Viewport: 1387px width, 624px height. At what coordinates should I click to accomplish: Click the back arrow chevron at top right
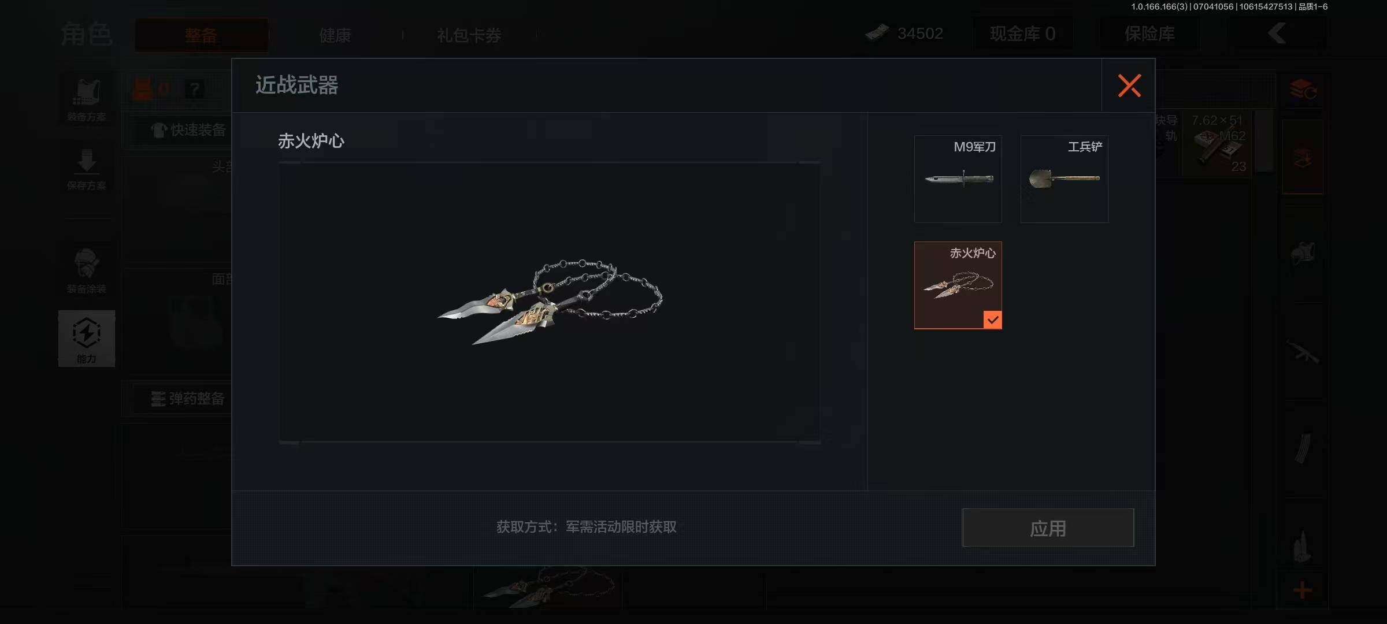(x=1277, y=33)
